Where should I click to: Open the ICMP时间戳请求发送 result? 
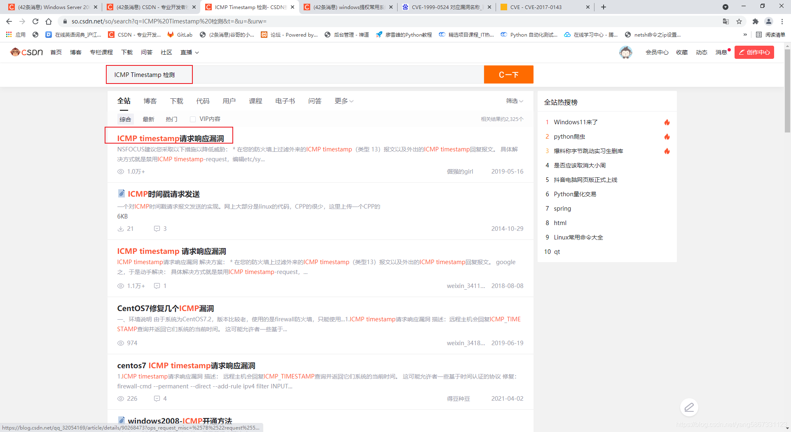click(x=164, y=194)
